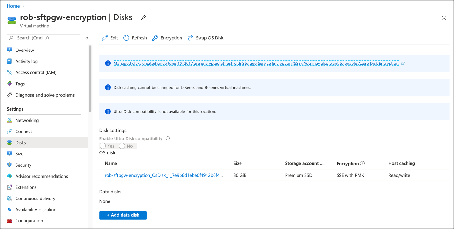Open the Managed disks SSE encryption notice link
Screen dimensions: 454x229
coord(256,64)
